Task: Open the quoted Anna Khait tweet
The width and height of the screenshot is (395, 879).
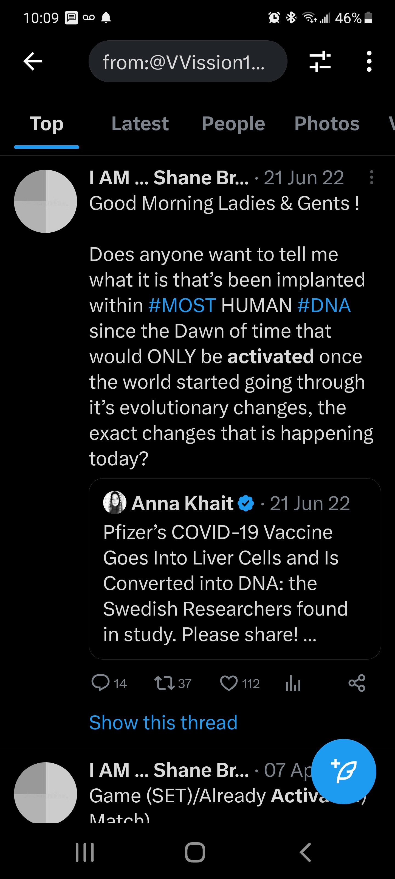Action: 235,569
